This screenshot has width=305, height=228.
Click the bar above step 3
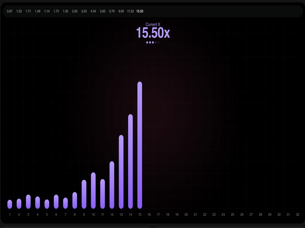point(28,202)
